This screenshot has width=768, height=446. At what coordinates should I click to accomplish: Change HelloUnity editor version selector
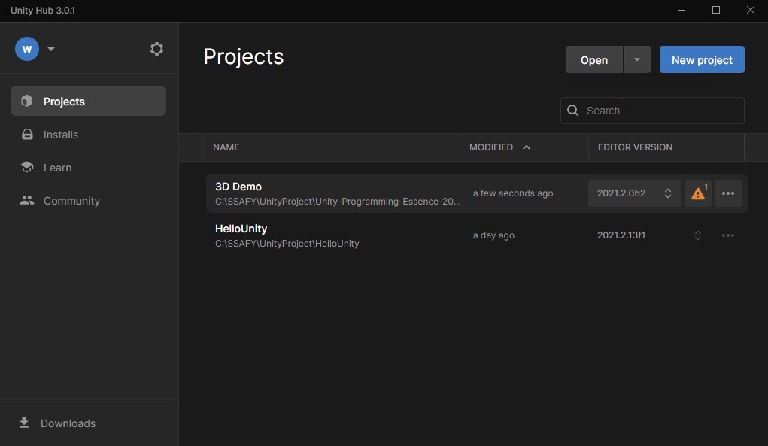[x=698, y=235]
